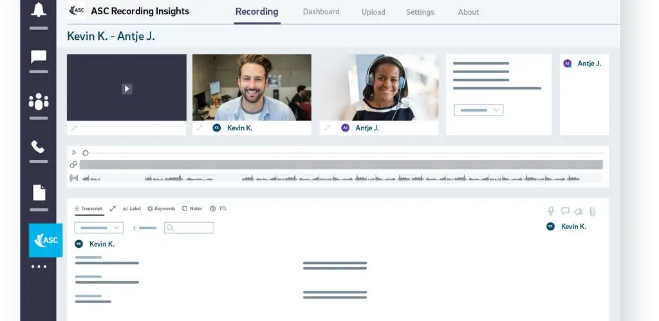659x321 pixels.
Task: Click the microphone icon above the transcript
Action: (x=551, y=211)
